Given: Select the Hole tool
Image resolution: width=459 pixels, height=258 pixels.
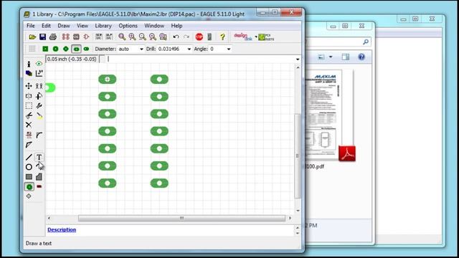Looking at the screenshot, I should pos(29,196).
